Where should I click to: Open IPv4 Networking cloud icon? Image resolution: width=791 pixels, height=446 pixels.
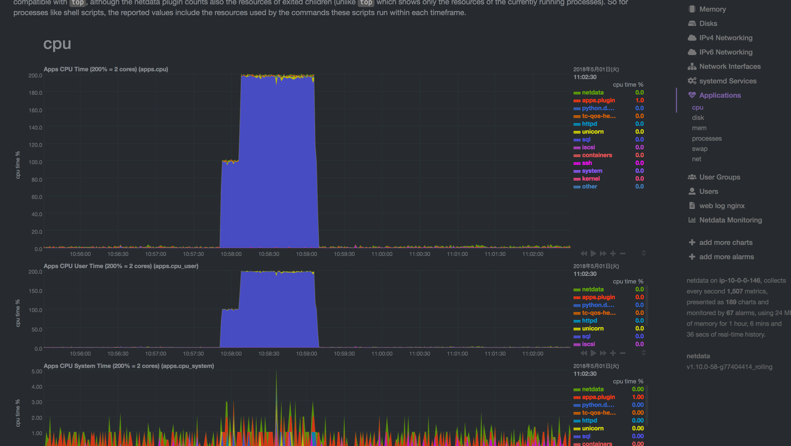click(x=692, y=38)
